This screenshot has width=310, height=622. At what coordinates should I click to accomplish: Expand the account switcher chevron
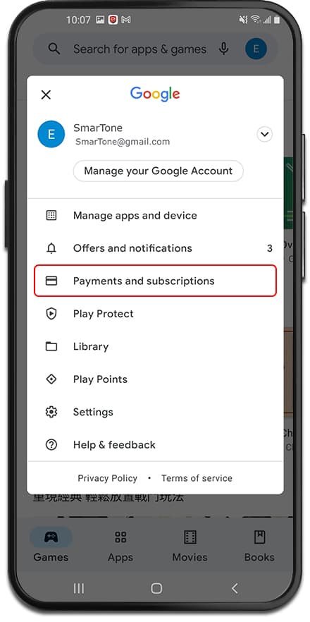pyautogui.click(x=264, y=134)
